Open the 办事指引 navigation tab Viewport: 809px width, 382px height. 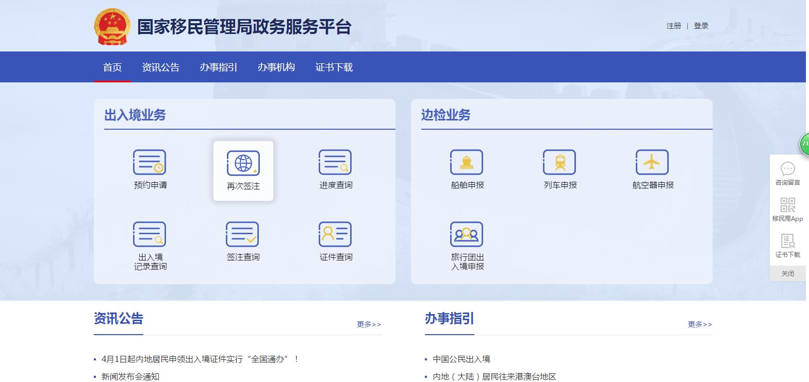click(219, 67)
